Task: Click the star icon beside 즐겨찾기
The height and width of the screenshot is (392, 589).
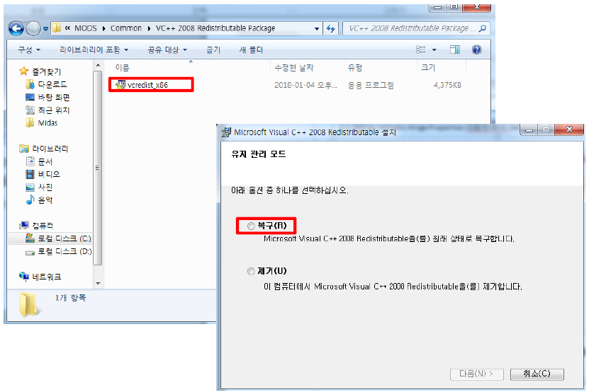Action: click(24, 71)
